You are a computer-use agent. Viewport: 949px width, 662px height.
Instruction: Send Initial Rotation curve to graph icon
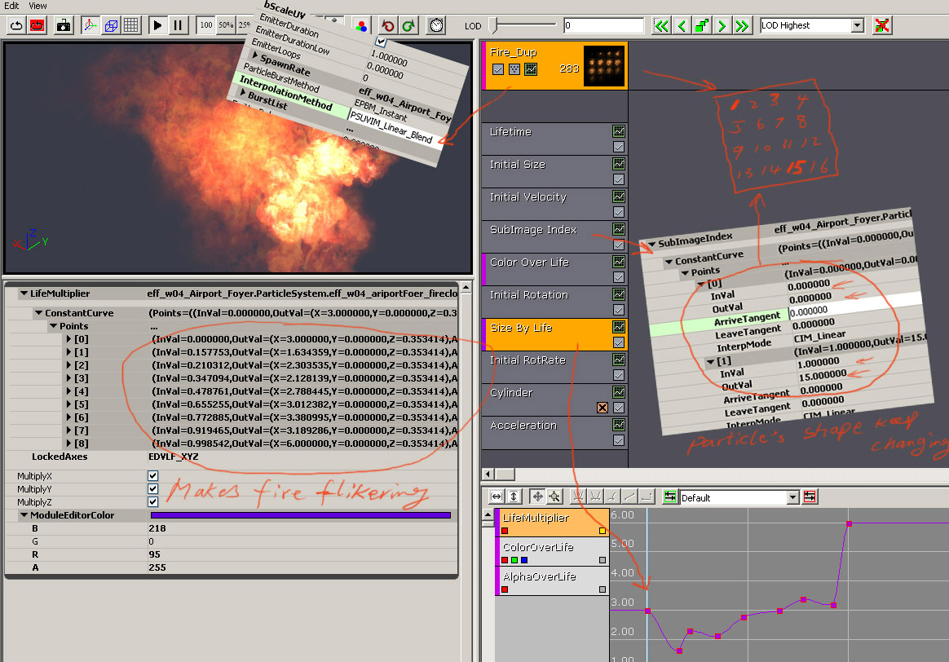click(x=619, y=294)
